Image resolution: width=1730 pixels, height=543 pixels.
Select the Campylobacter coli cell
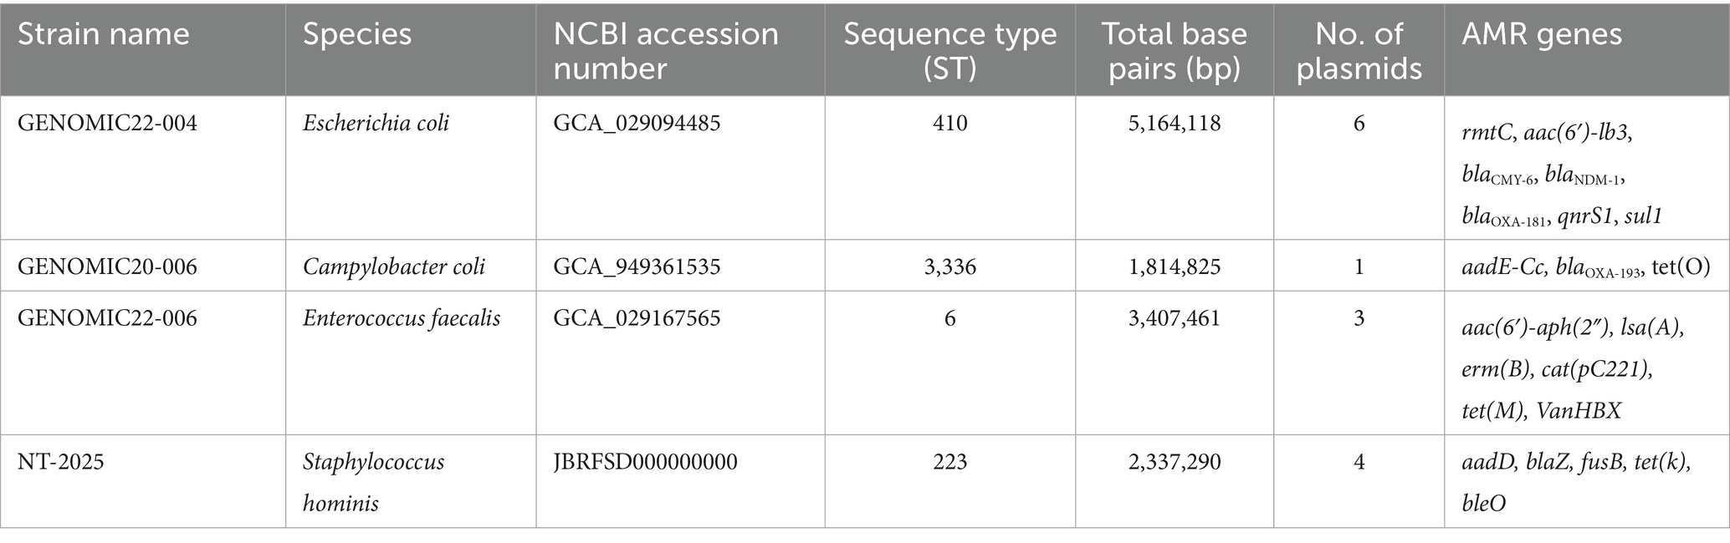(x=394, y=266)
